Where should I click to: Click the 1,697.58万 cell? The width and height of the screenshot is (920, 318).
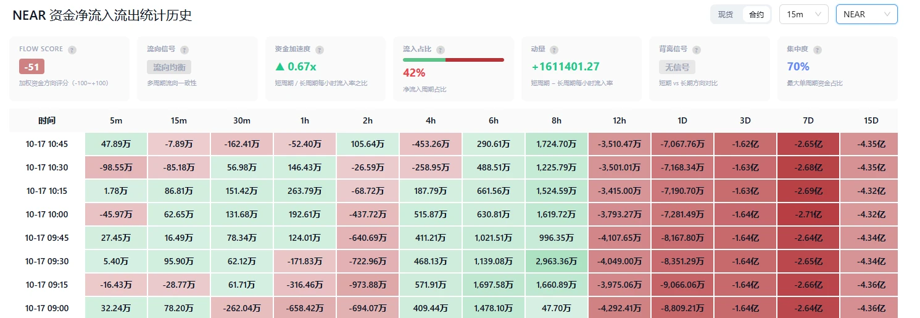click(494, 285)
